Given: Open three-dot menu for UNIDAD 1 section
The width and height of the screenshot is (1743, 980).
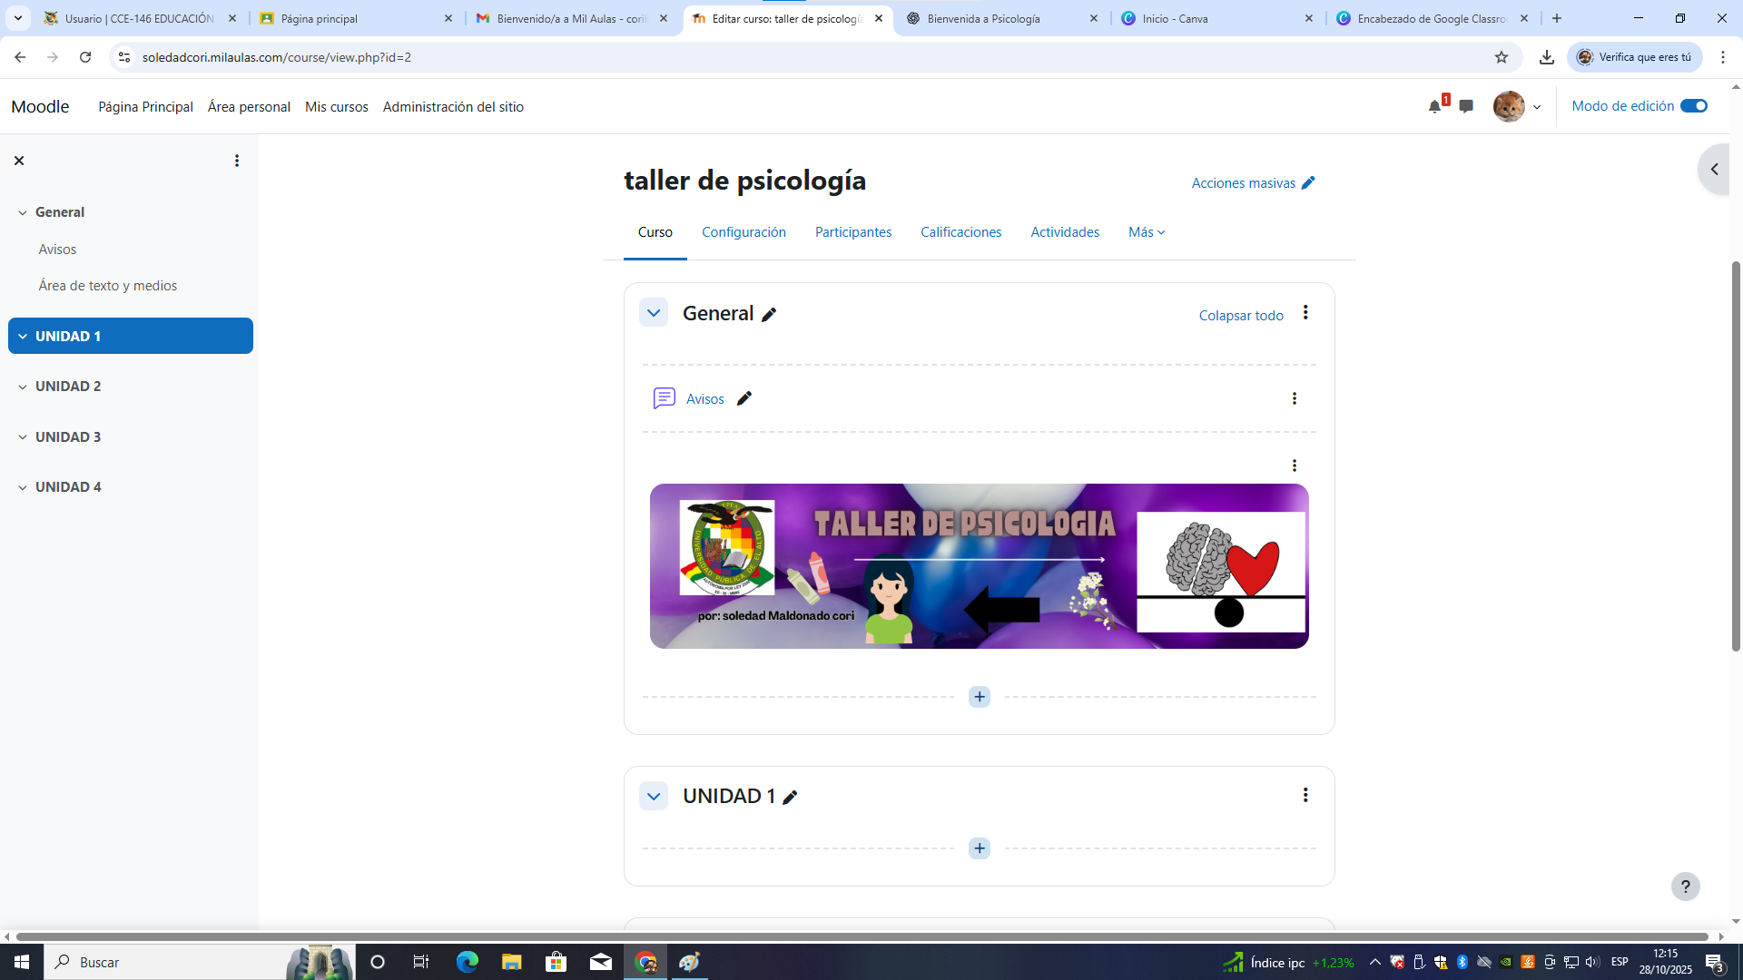Looking at the screenshot, I should pos(1305,795).
